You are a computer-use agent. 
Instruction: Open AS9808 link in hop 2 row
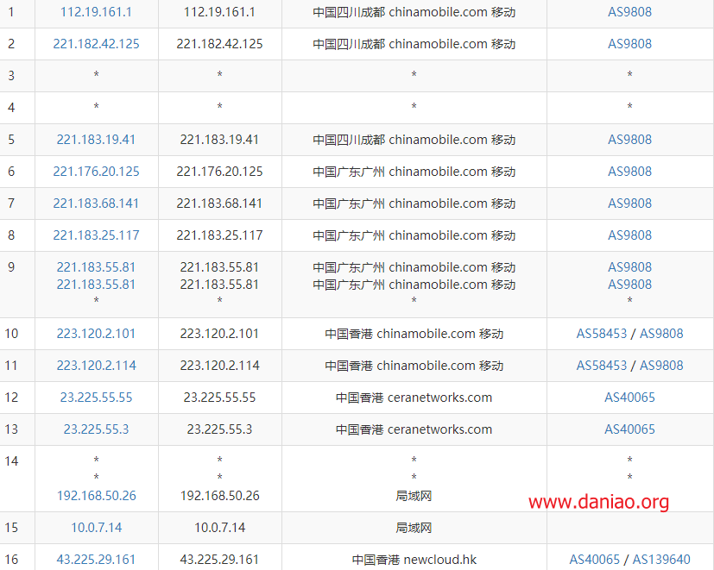point(629,44)
